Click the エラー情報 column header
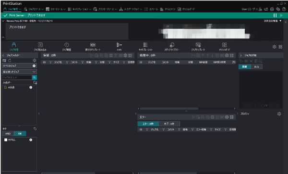The image size is (288, 174). tap(201, 130)
